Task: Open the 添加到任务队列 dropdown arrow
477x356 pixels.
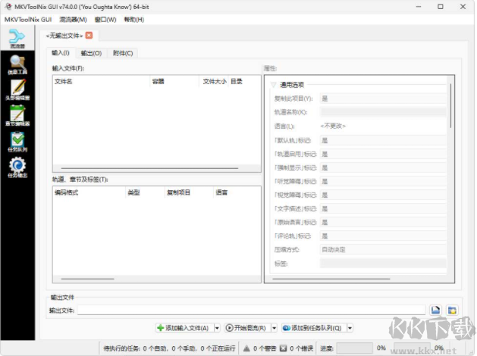Action: pyautogui.click(x=350, y=328)
